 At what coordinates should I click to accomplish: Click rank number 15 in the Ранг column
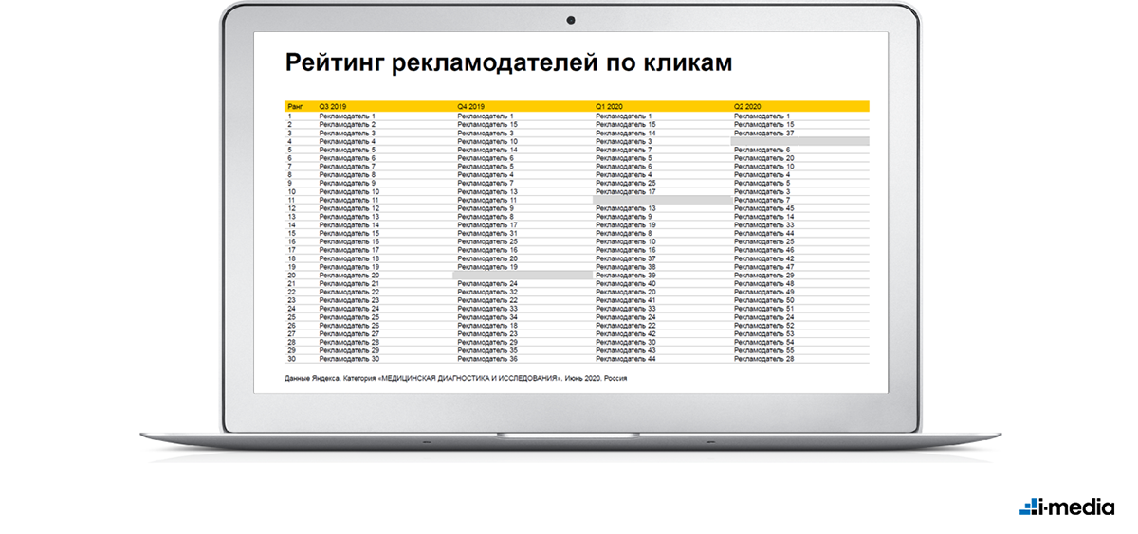click(x=292, y=233)
